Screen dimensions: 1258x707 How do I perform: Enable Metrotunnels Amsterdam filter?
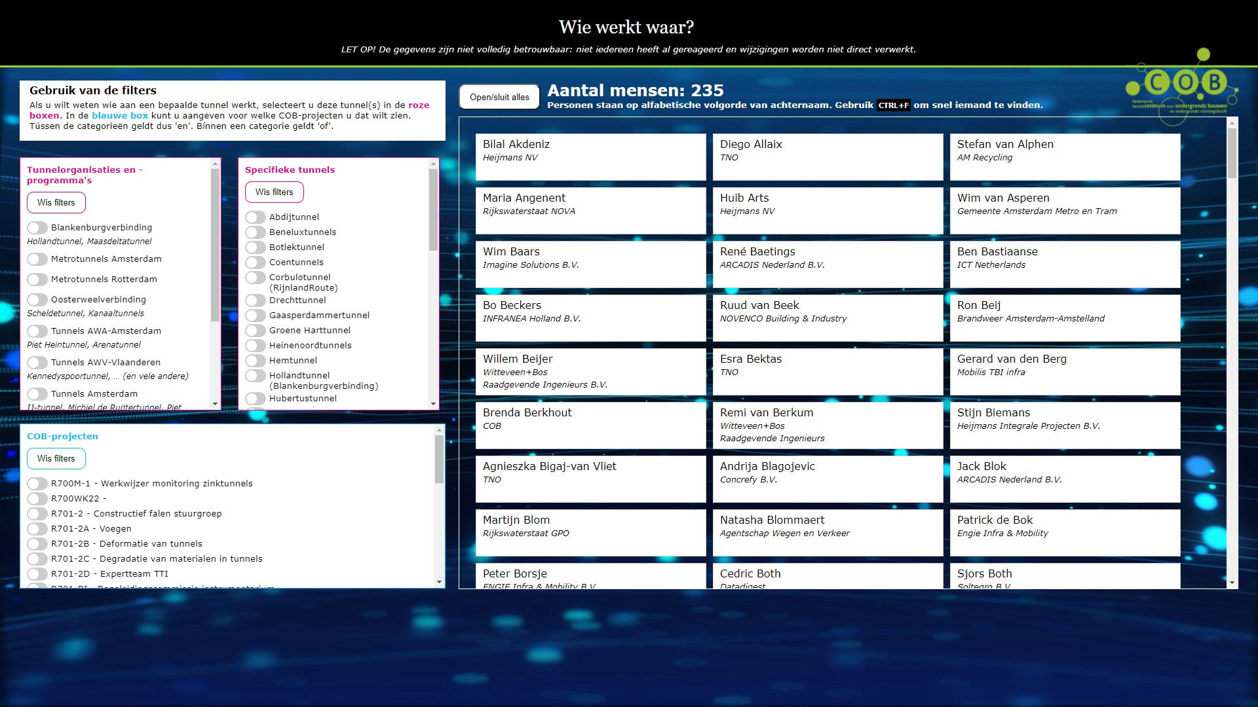pos(37,259)
